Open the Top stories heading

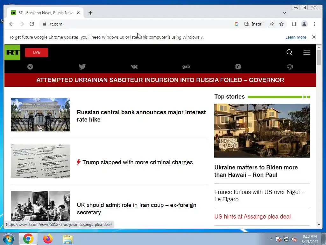click(230, 97)
